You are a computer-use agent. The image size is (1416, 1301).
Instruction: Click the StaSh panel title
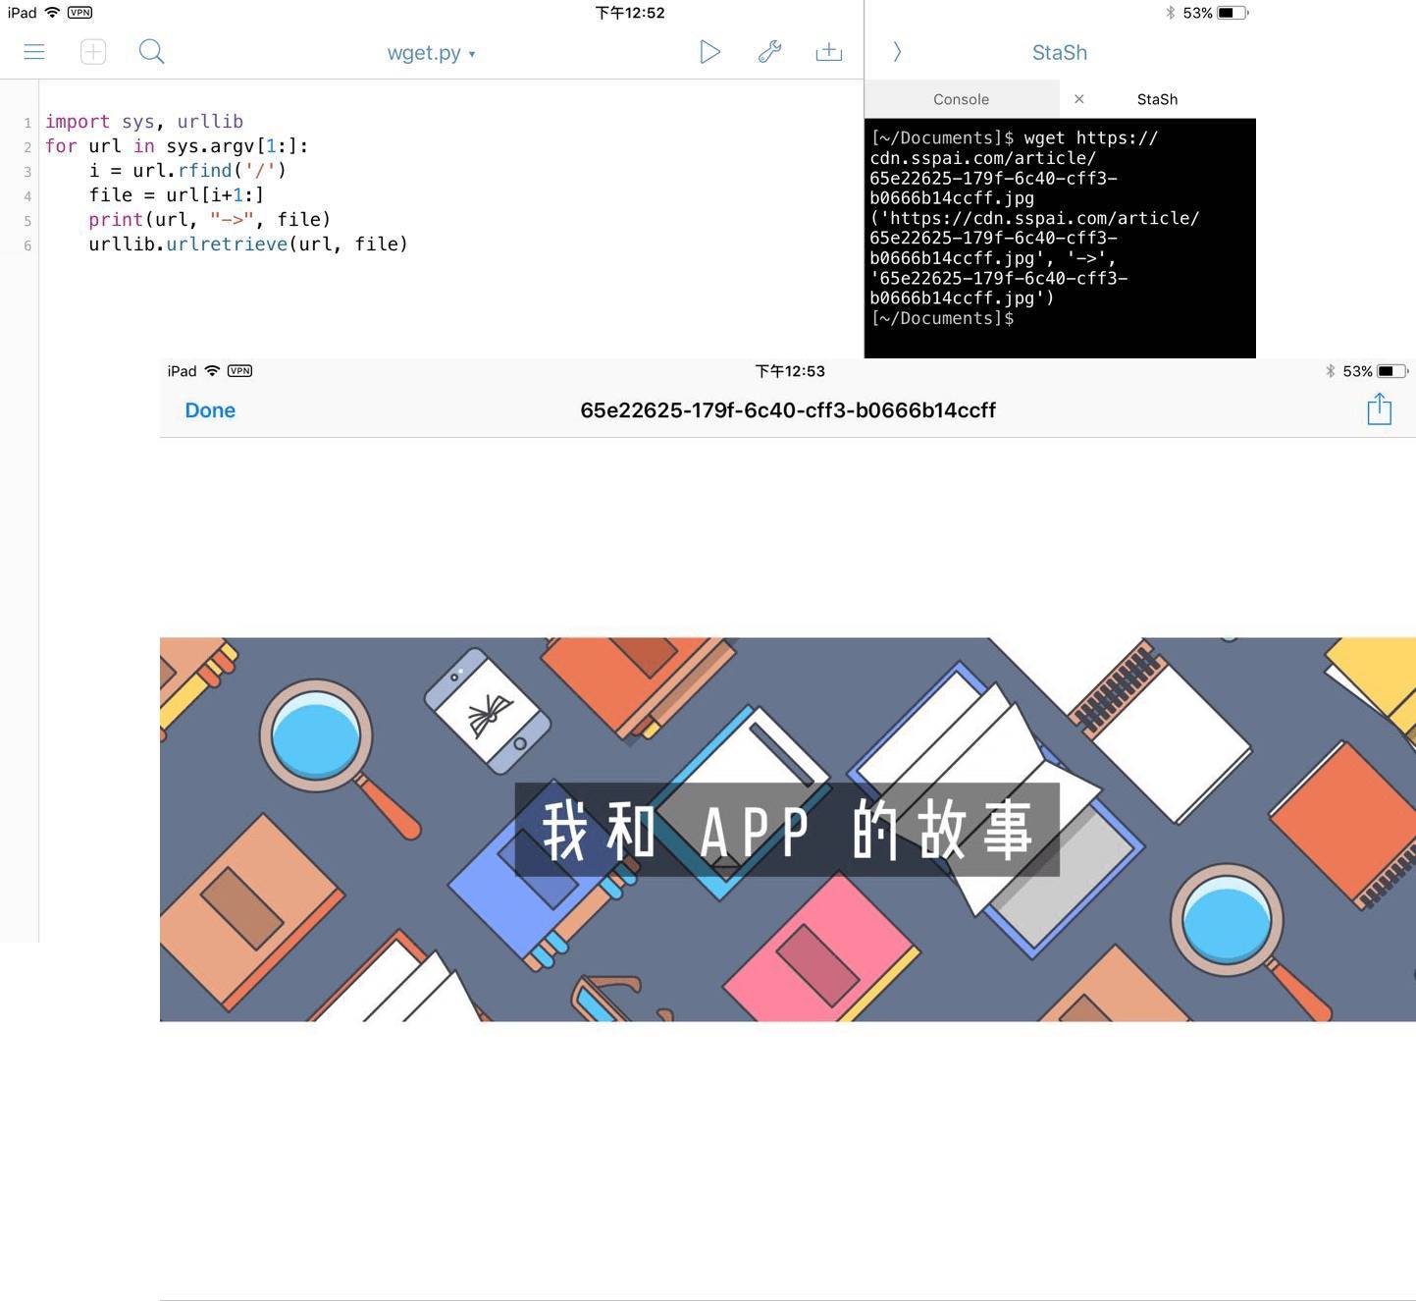pos(1060,53)
